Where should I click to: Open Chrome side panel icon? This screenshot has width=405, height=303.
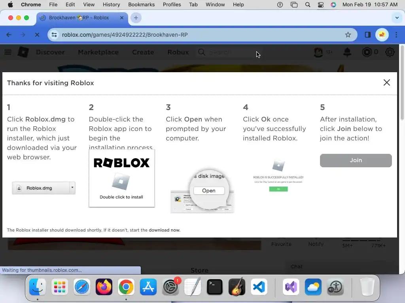[x=367, y=35]
